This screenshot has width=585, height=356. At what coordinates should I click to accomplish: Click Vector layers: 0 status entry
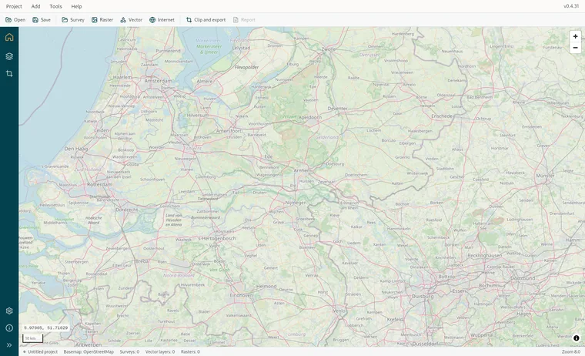click(x=160, y=352)
